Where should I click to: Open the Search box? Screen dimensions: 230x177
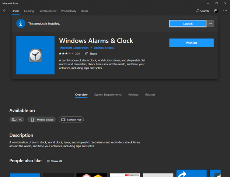202,11
